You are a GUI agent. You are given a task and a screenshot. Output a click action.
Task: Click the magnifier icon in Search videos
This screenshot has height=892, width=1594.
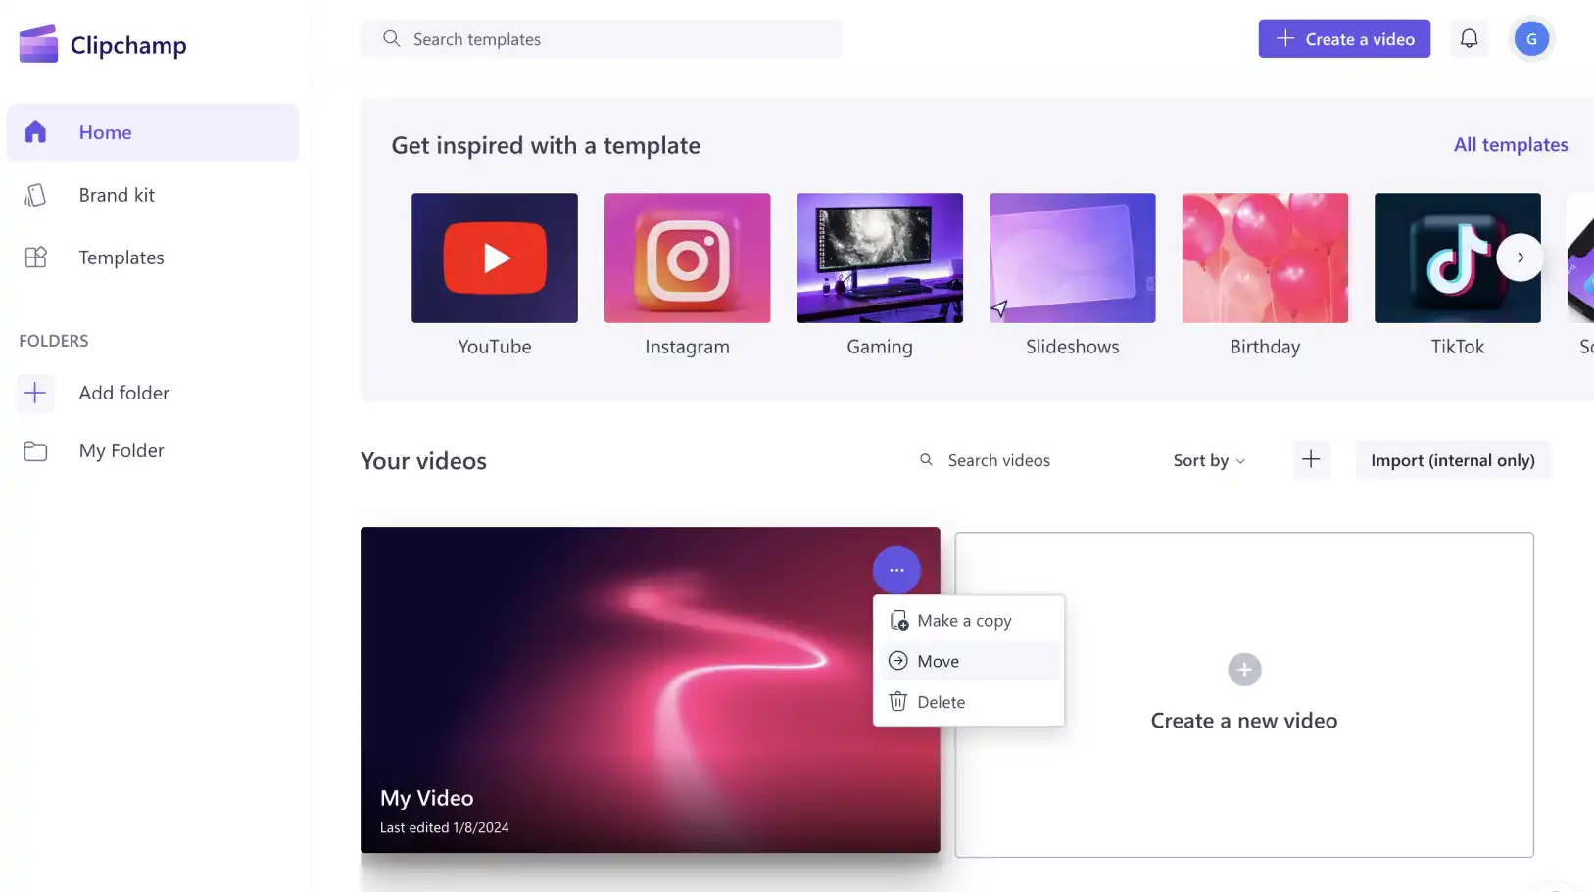pyautogui.click(x=926, y=460)
